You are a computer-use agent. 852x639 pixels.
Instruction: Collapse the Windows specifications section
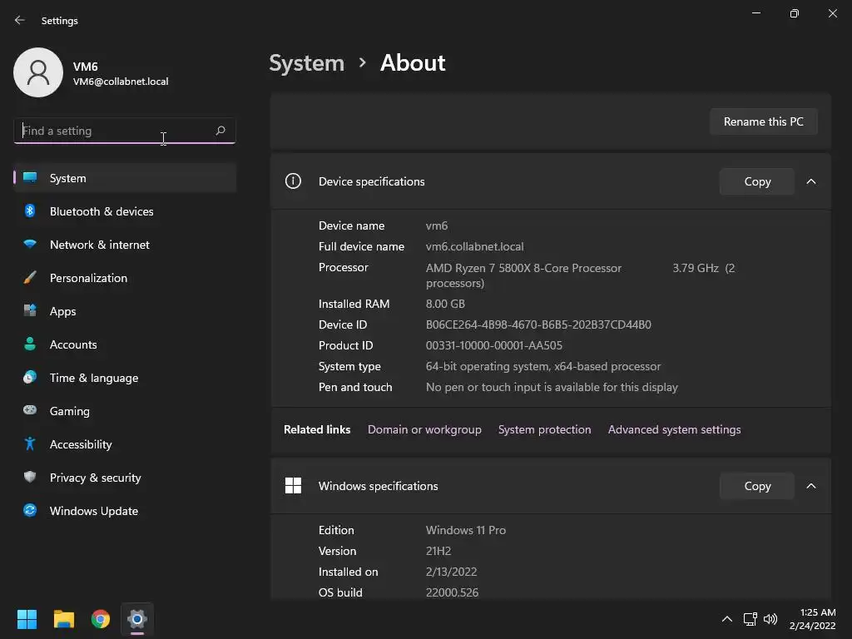pos(811,486)
